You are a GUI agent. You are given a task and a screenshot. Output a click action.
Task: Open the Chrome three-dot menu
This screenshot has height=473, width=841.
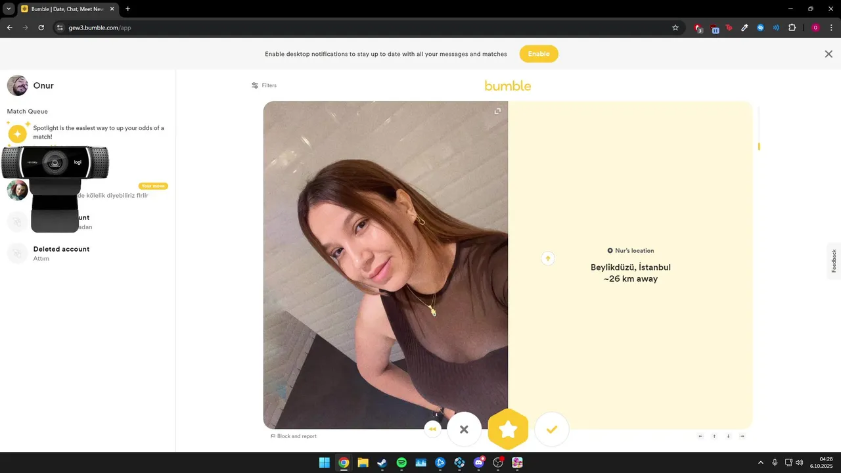pyautogui.click(x=831, y=28)
